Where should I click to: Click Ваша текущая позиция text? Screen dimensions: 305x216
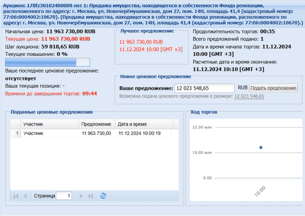[35, 86]
